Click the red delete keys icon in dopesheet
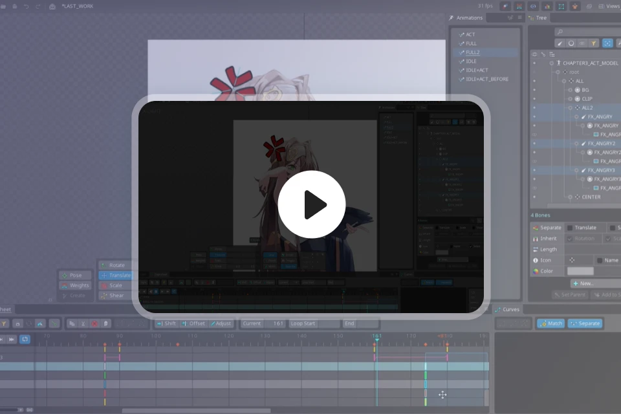Screen dimensions: 621x414 click(94, 323)
